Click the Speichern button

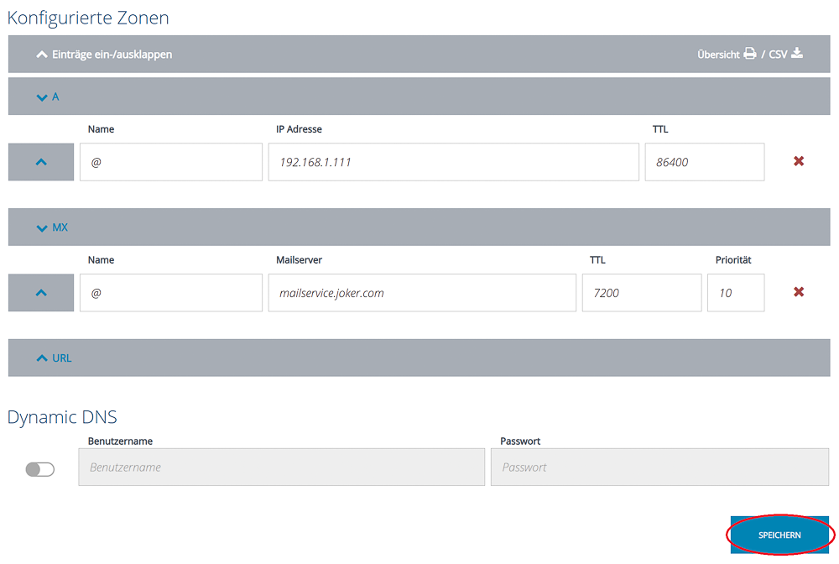779,535
